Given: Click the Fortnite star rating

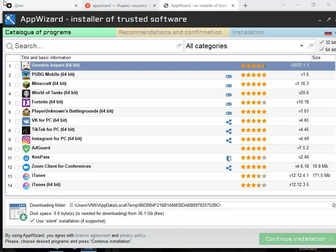Looking at the screenshot, I should tap(254, 103).
